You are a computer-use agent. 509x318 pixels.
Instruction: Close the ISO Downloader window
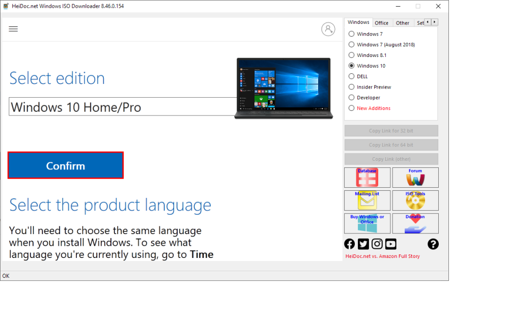[x=438, y=6]
